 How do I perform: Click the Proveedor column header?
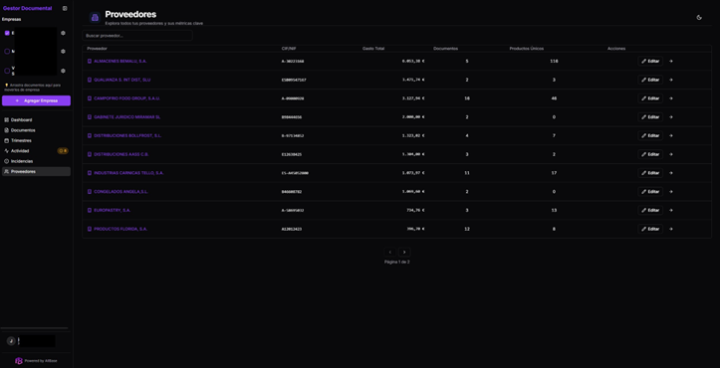point(98,49)
